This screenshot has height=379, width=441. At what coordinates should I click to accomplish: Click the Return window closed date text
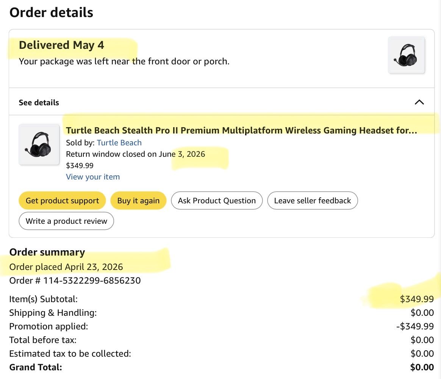[136, 154]
